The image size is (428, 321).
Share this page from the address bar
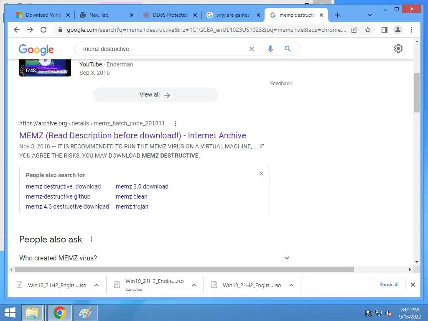pos(354,30)
